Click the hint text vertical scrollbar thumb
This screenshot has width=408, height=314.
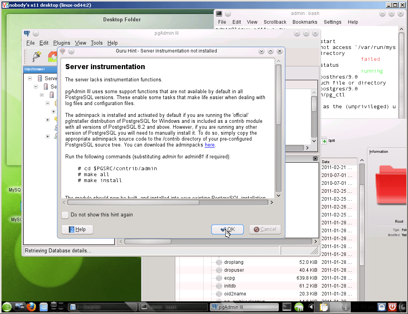(278, 95)
